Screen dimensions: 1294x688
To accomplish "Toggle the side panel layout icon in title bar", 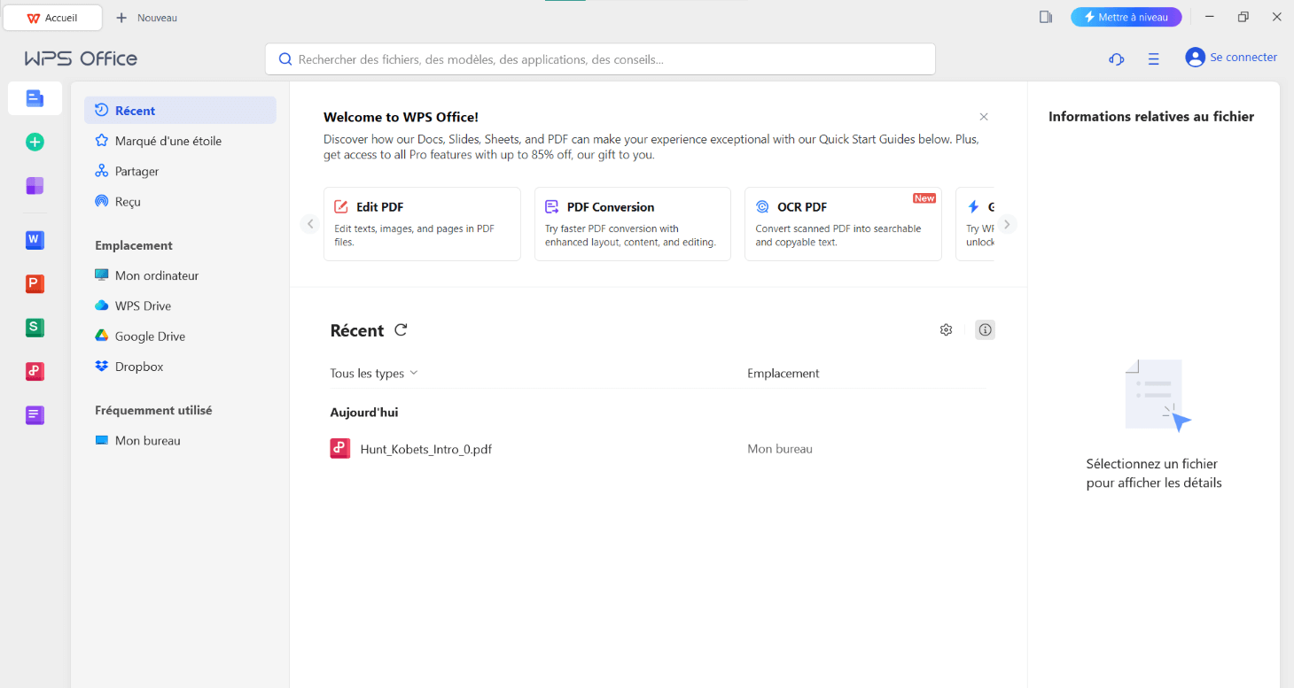I will [x=1046, y=17].
